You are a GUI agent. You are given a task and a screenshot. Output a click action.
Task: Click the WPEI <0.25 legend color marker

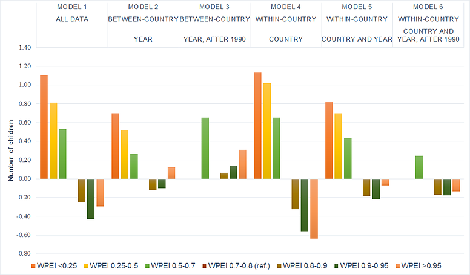click(x=33, y=266)
